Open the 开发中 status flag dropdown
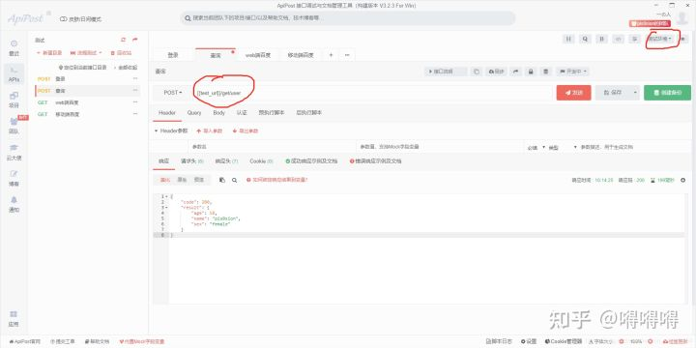Viewport: 696px width, 348px height. pyautogui.click(x=573, y=72)
